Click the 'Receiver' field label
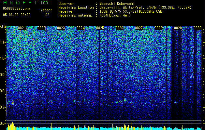 pyautogui.click(x=66, y=11)
